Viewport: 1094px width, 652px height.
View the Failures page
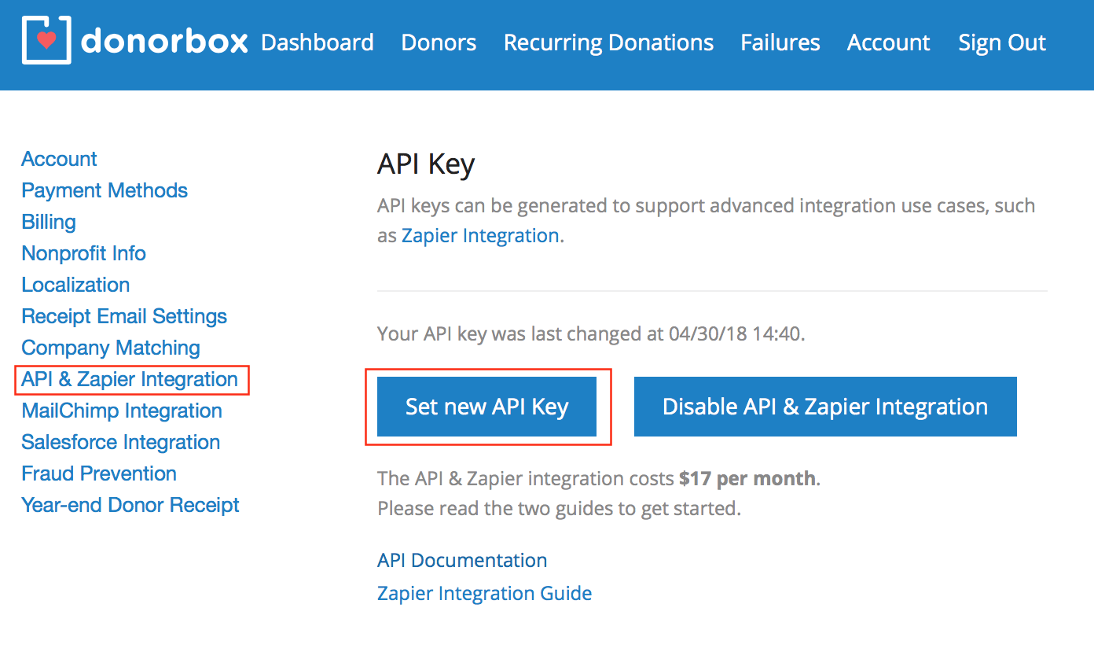pos(780,42)
